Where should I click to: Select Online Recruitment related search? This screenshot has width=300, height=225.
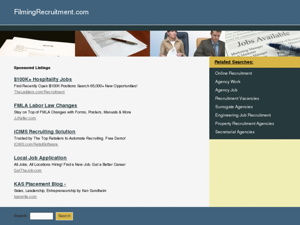[234, 73]
